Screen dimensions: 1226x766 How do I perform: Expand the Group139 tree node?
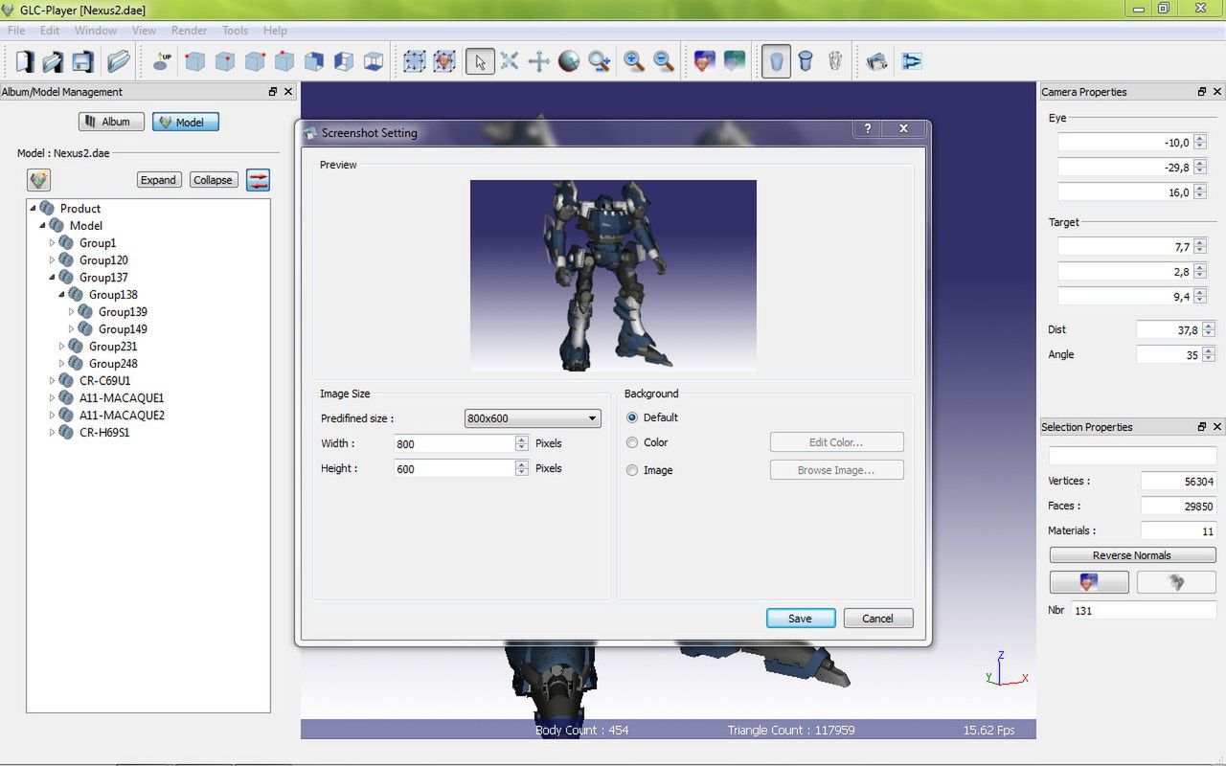tap(72, 312)
